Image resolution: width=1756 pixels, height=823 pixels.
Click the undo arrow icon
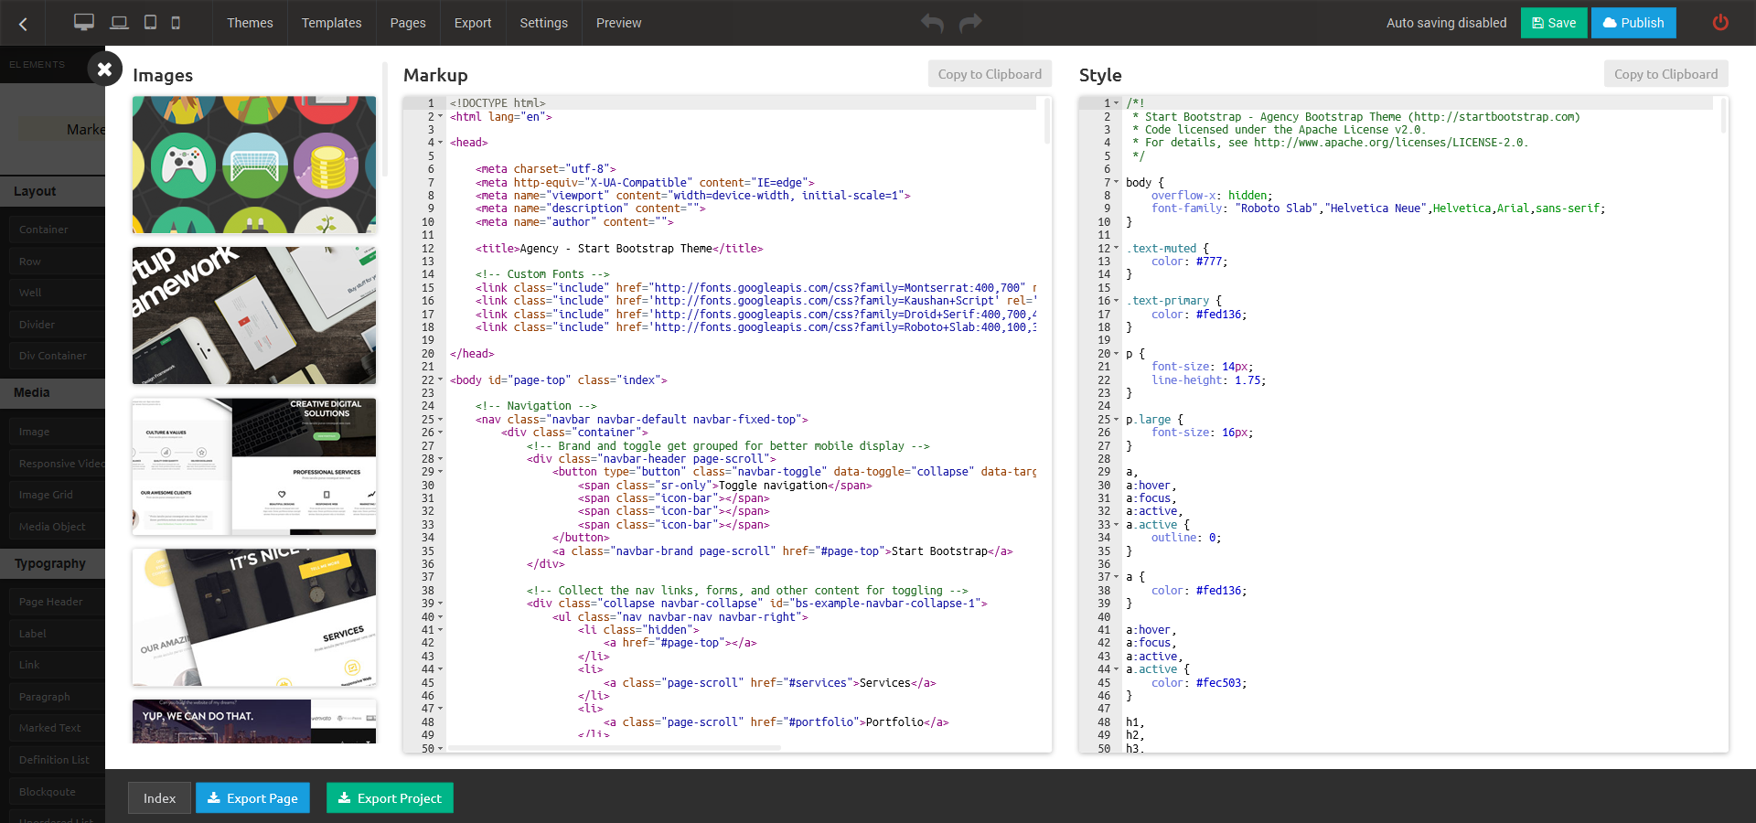tap(932, 23)
